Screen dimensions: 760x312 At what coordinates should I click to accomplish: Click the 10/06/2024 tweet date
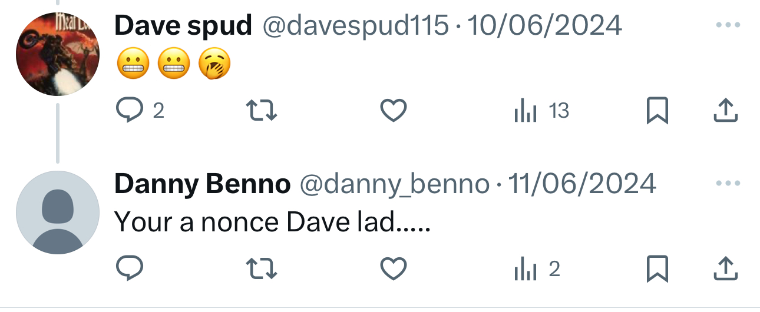(x=544, y=25)
